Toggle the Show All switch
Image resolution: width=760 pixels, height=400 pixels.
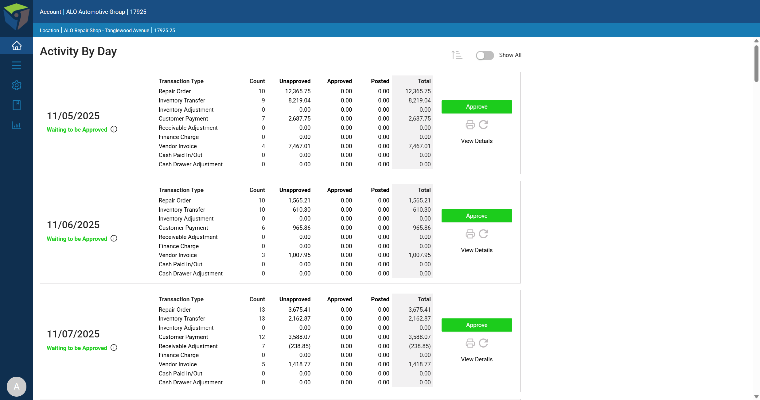coord(485,55)
